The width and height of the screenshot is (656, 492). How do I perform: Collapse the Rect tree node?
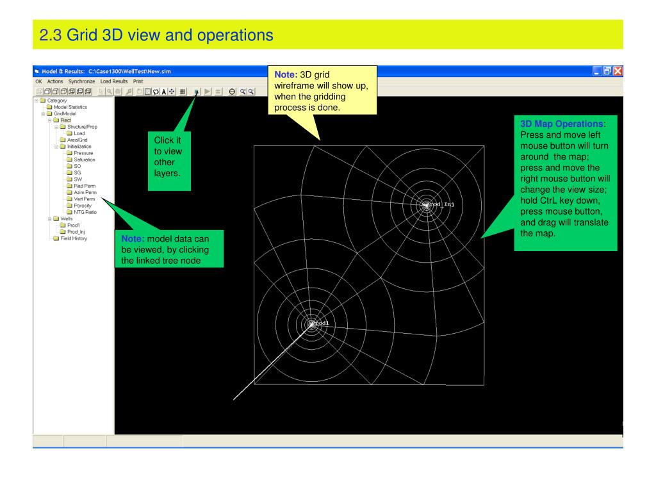50,120
